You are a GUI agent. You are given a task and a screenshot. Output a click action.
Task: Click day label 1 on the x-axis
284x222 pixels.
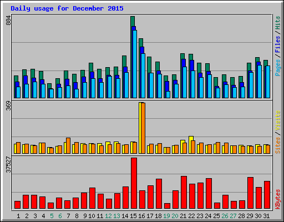[x=18, y=216]
